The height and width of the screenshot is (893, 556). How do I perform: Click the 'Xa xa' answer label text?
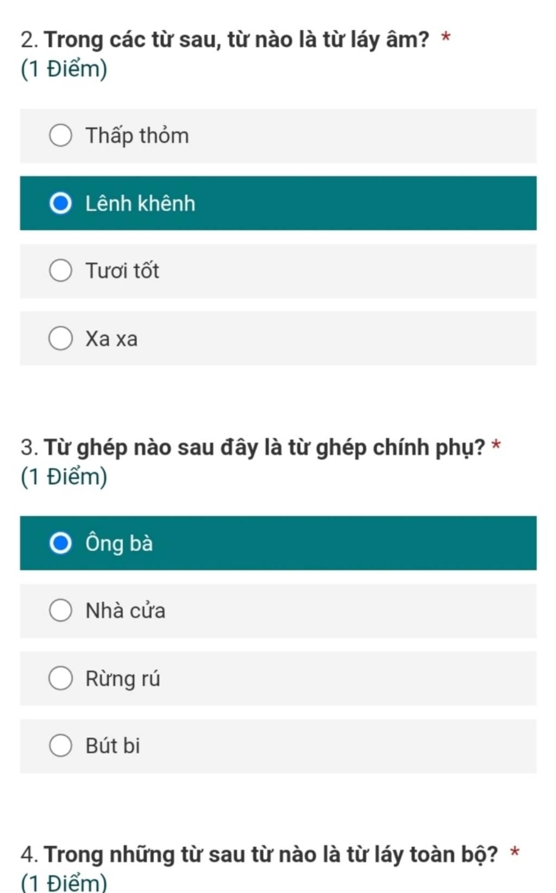(x=111, y=338)
